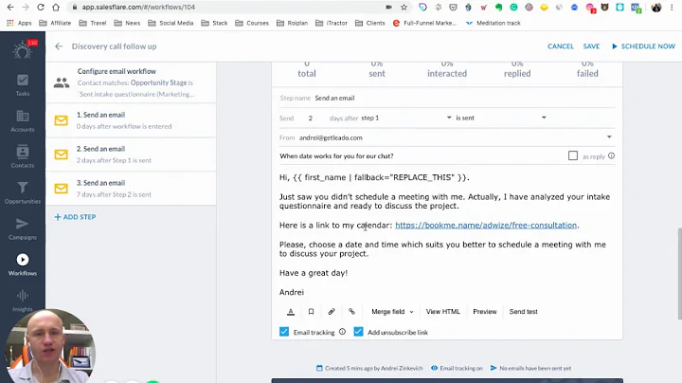
Task: Click the Step name input field
Action: coord(464,98)
